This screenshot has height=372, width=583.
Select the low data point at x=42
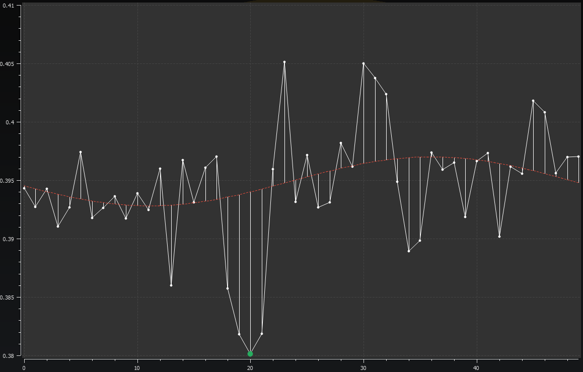pos(499,236)
